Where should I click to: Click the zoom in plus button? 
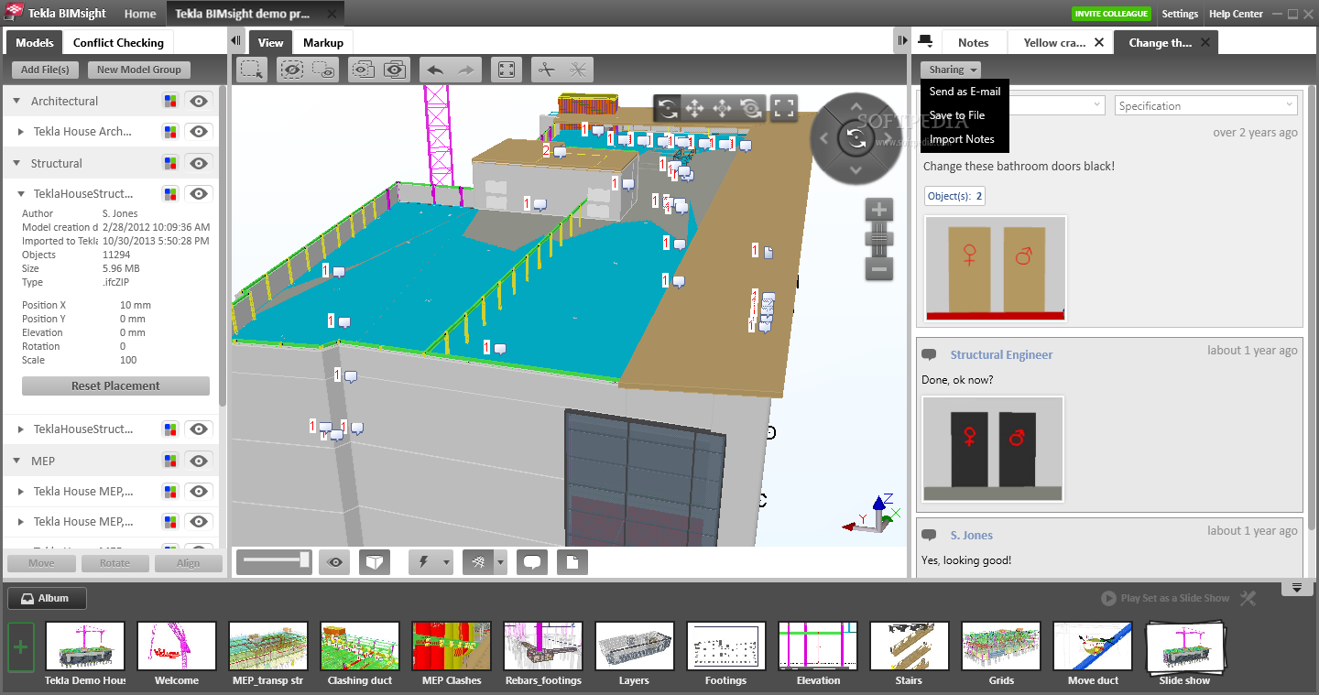[879, 210]
